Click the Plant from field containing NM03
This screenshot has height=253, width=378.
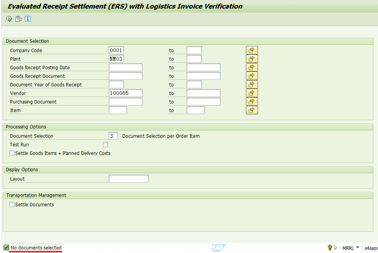pyautogui.click(x=116, y=59)
